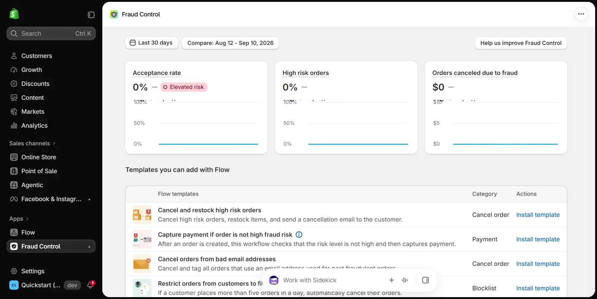Navigate to Analytics

point(51,126)
